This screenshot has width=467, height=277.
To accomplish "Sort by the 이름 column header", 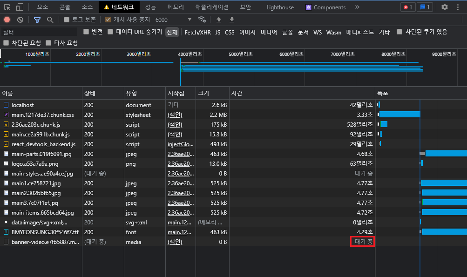I will [41, 93].
